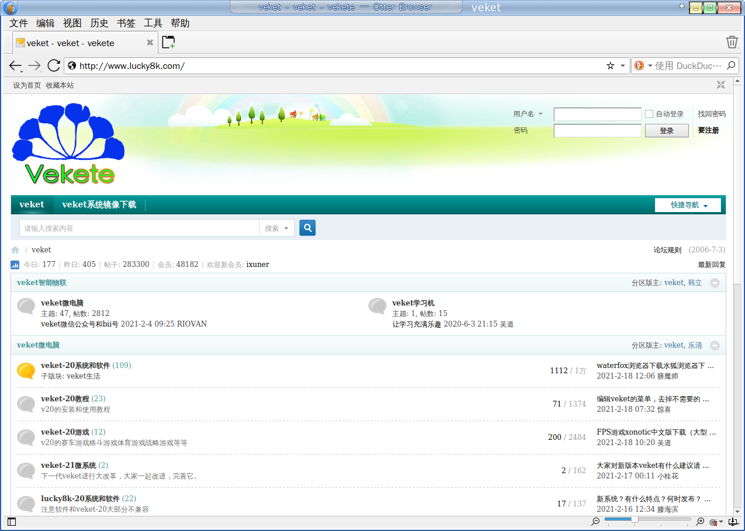Click the collapse arrows icon beside 收藏本站
The height and width of the screenshot is (531, 745).
(x=721, y=85)
